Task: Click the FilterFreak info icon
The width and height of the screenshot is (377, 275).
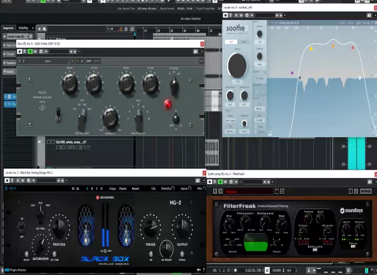Action: 356,191
